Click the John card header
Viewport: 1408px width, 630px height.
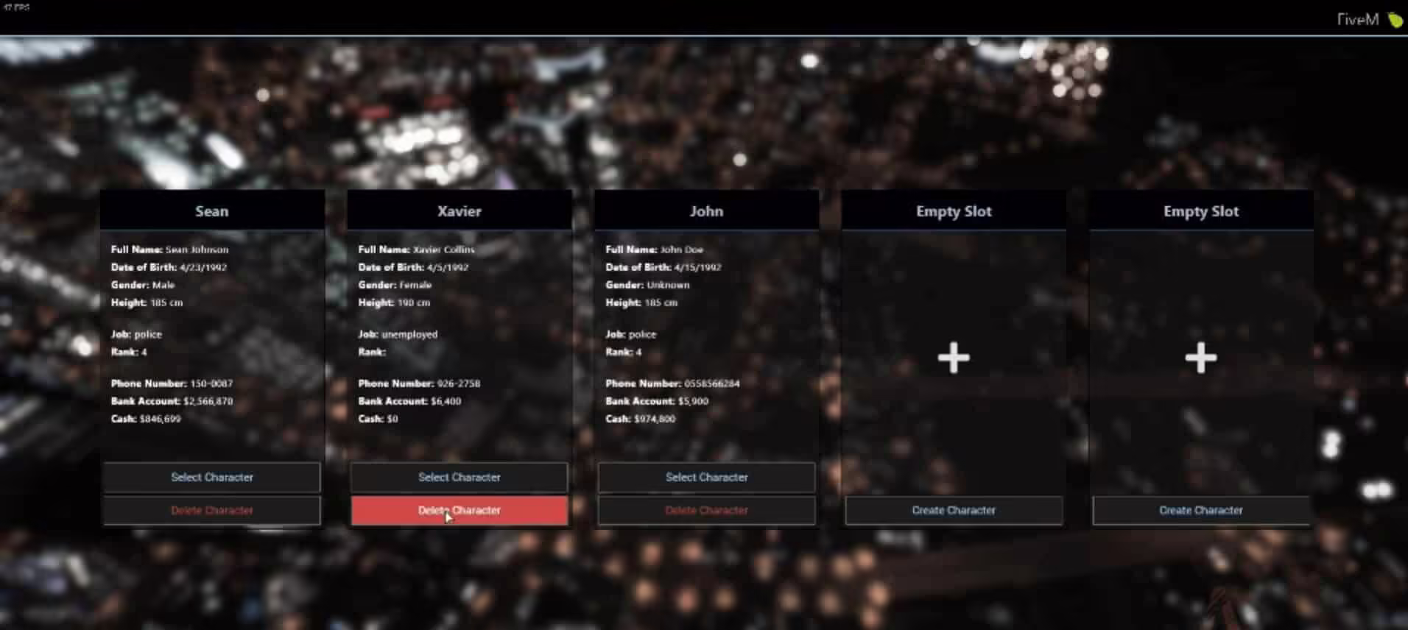707,210
